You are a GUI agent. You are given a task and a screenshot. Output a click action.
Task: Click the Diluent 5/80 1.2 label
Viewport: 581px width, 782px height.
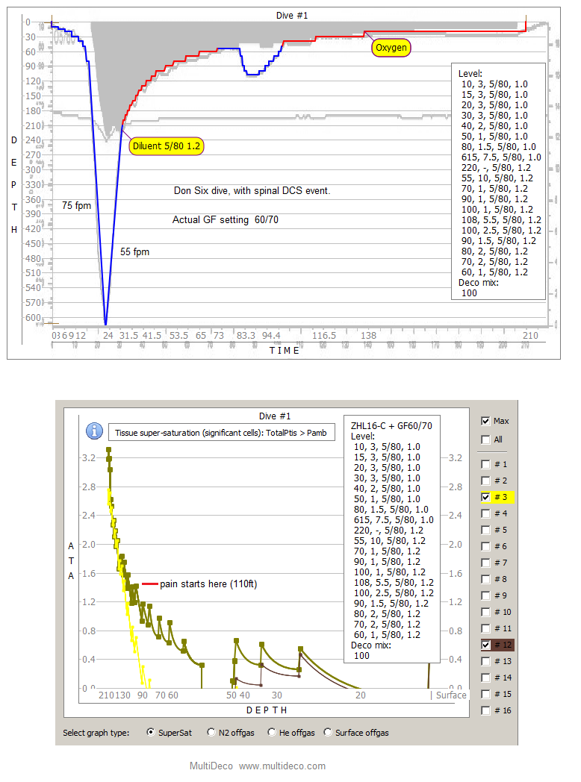[167, 146]
